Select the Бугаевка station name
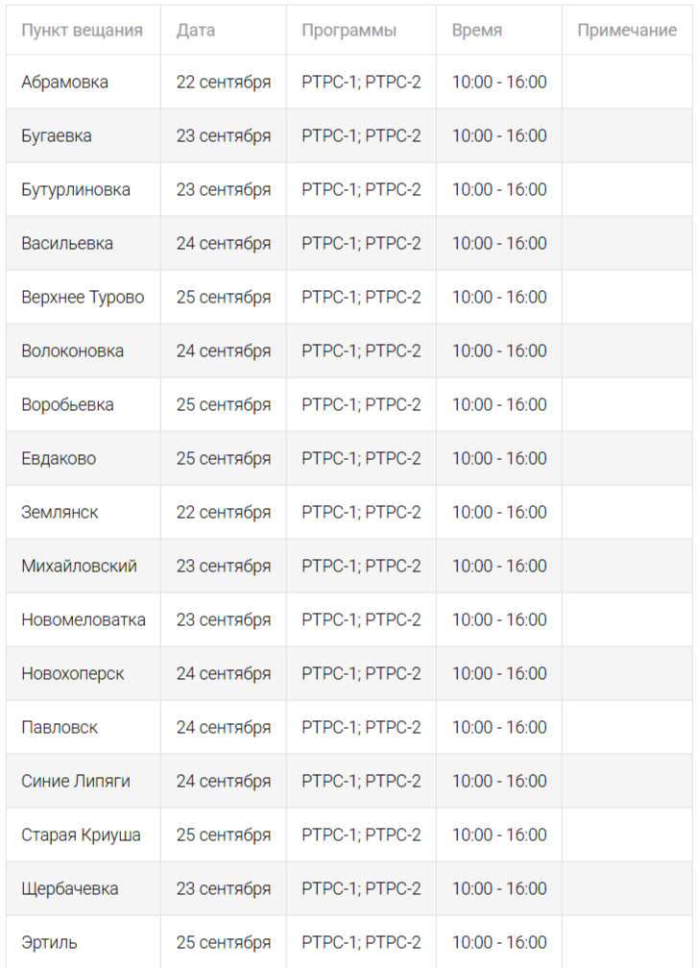The width and height of the screenshot is (698, 968). point(57,135)
